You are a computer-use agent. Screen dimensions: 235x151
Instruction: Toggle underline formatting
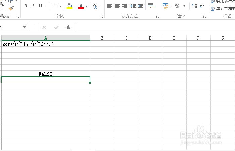[x=40, y=6]
